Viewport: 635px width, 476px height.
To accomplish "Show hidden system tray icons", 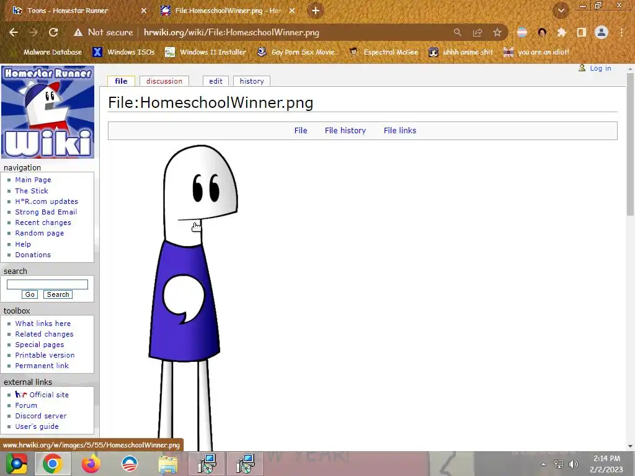I will [543, 464].
